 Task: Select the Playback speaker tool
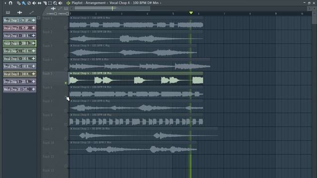click(60, 3)
